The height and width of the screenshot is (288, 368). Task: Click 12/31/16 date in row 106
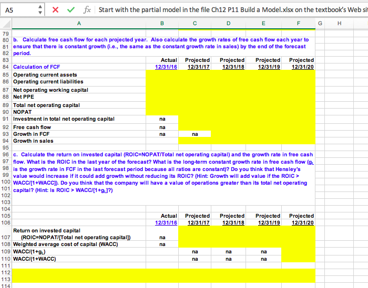coord(166,222)
